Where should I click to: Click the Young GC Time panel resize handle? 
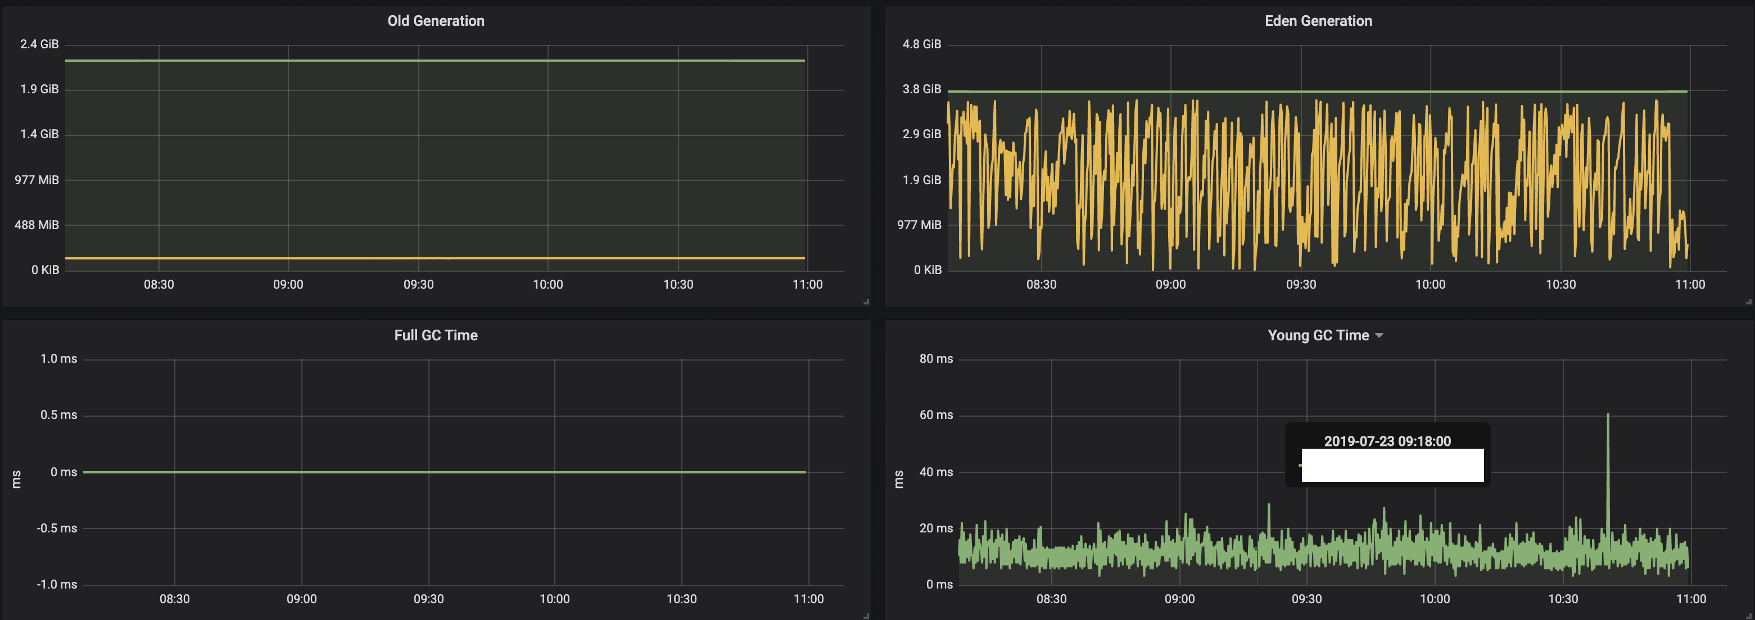1748,616
